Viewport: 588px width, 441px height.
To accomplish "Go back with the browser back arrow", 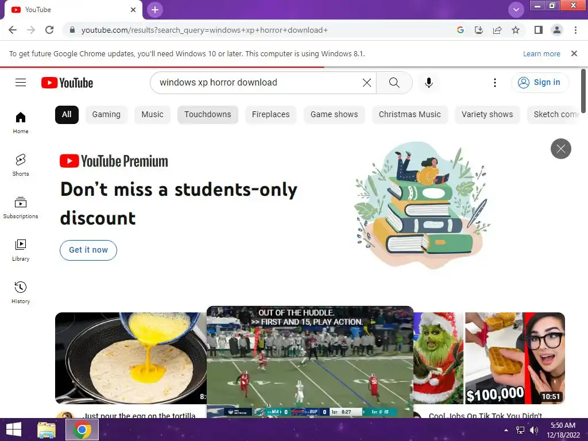I will (x=13, y=30).
